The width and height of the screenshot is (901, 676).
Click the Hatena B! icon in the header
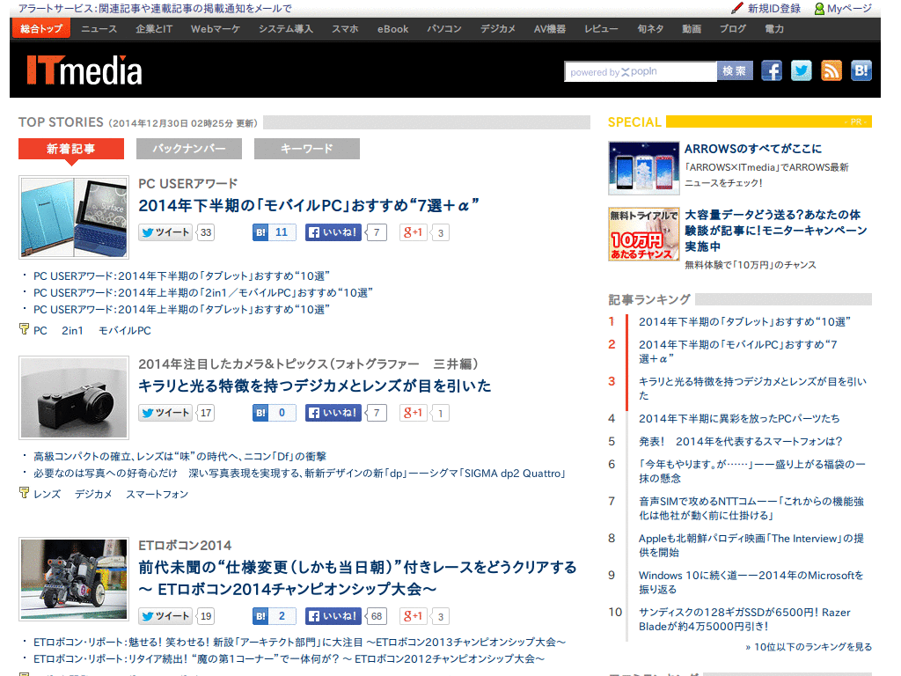point(861,70)
